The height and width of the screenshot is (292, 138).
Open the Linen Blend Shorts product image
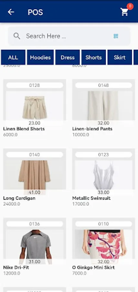pyautogui.click(x=35, y=105)
